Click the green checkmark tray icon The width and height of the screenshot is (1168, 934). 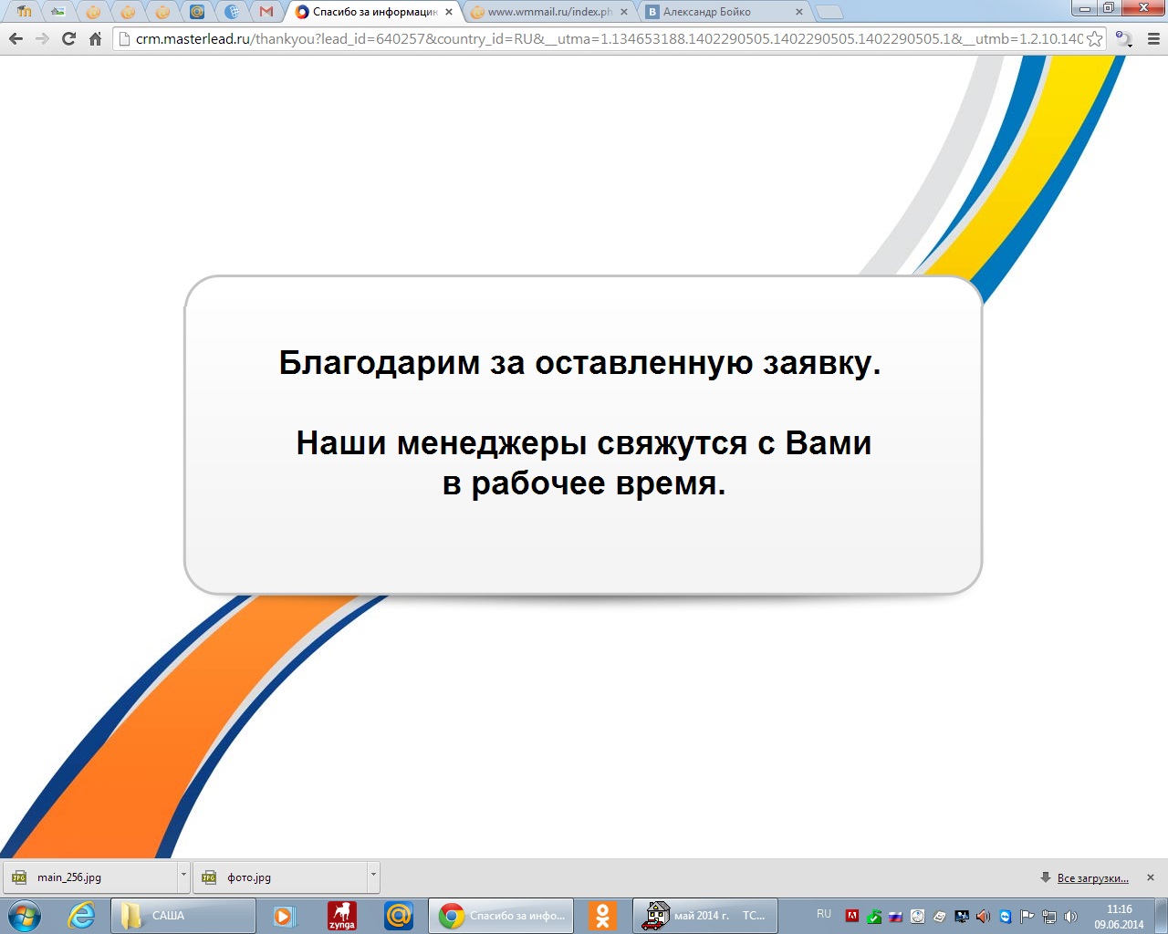pos(874,917)
